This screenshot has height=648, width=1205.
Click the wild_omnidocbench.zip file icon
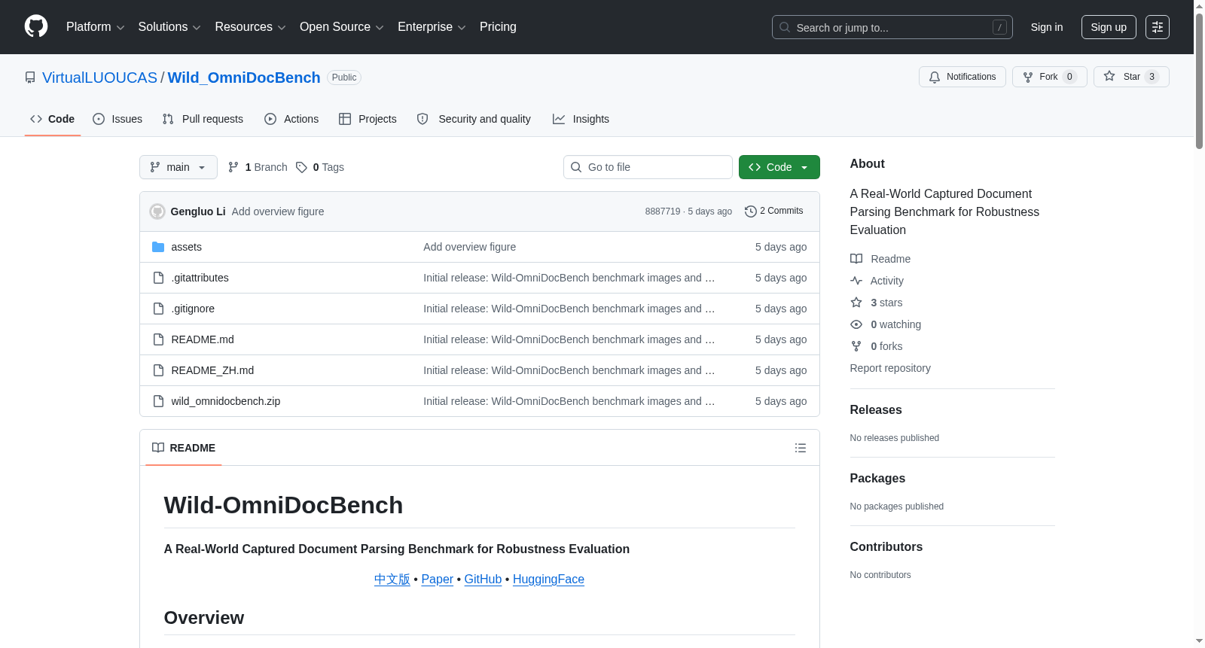pyautogui.click(x=158, y=401)
